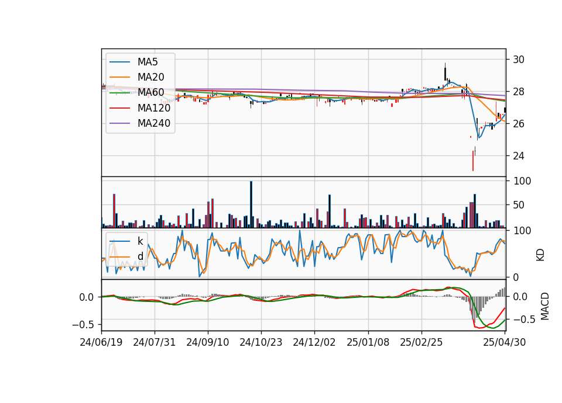Click the 24/07/31 date label

154,342
